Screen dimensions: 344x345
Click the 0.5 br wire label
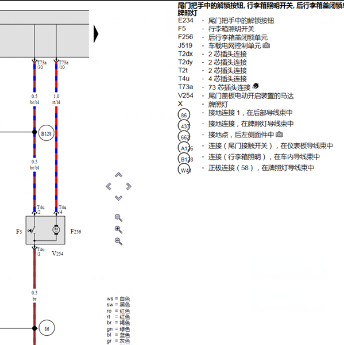click(34, 296)
